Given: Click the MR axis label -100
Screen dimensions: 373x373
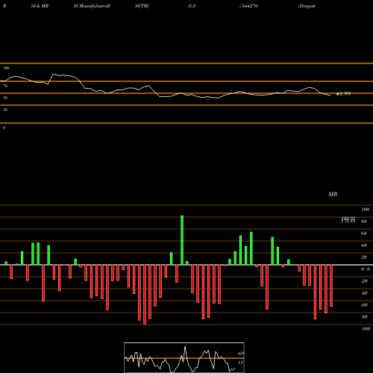Looking at the screenshot, I should click(366, 329).
